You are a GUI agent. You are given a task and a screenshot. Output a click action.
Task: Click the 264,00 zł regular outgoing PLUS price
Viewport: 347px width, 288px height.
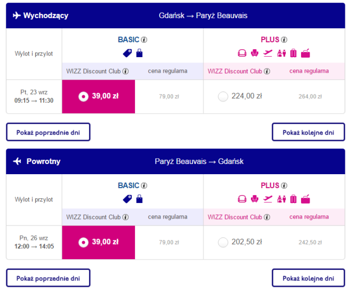(x=310, y=96)
